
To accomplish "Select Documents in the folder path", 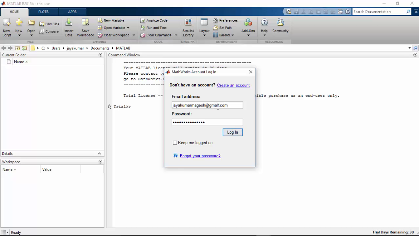I will click(x=100, y=48).
